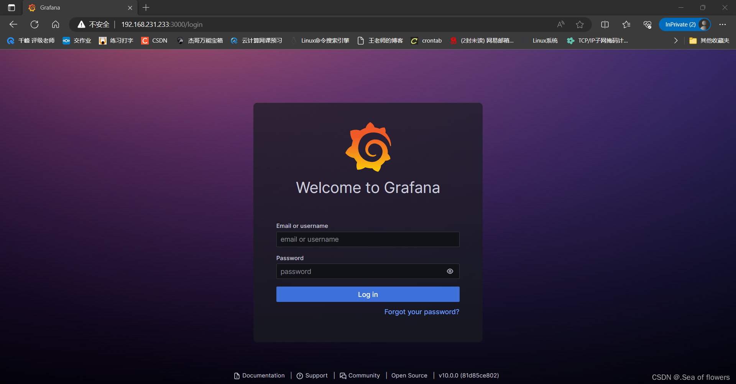Go to browser home page icon
Viewport: 736px width, 384px height.
(x=56, y=25)
